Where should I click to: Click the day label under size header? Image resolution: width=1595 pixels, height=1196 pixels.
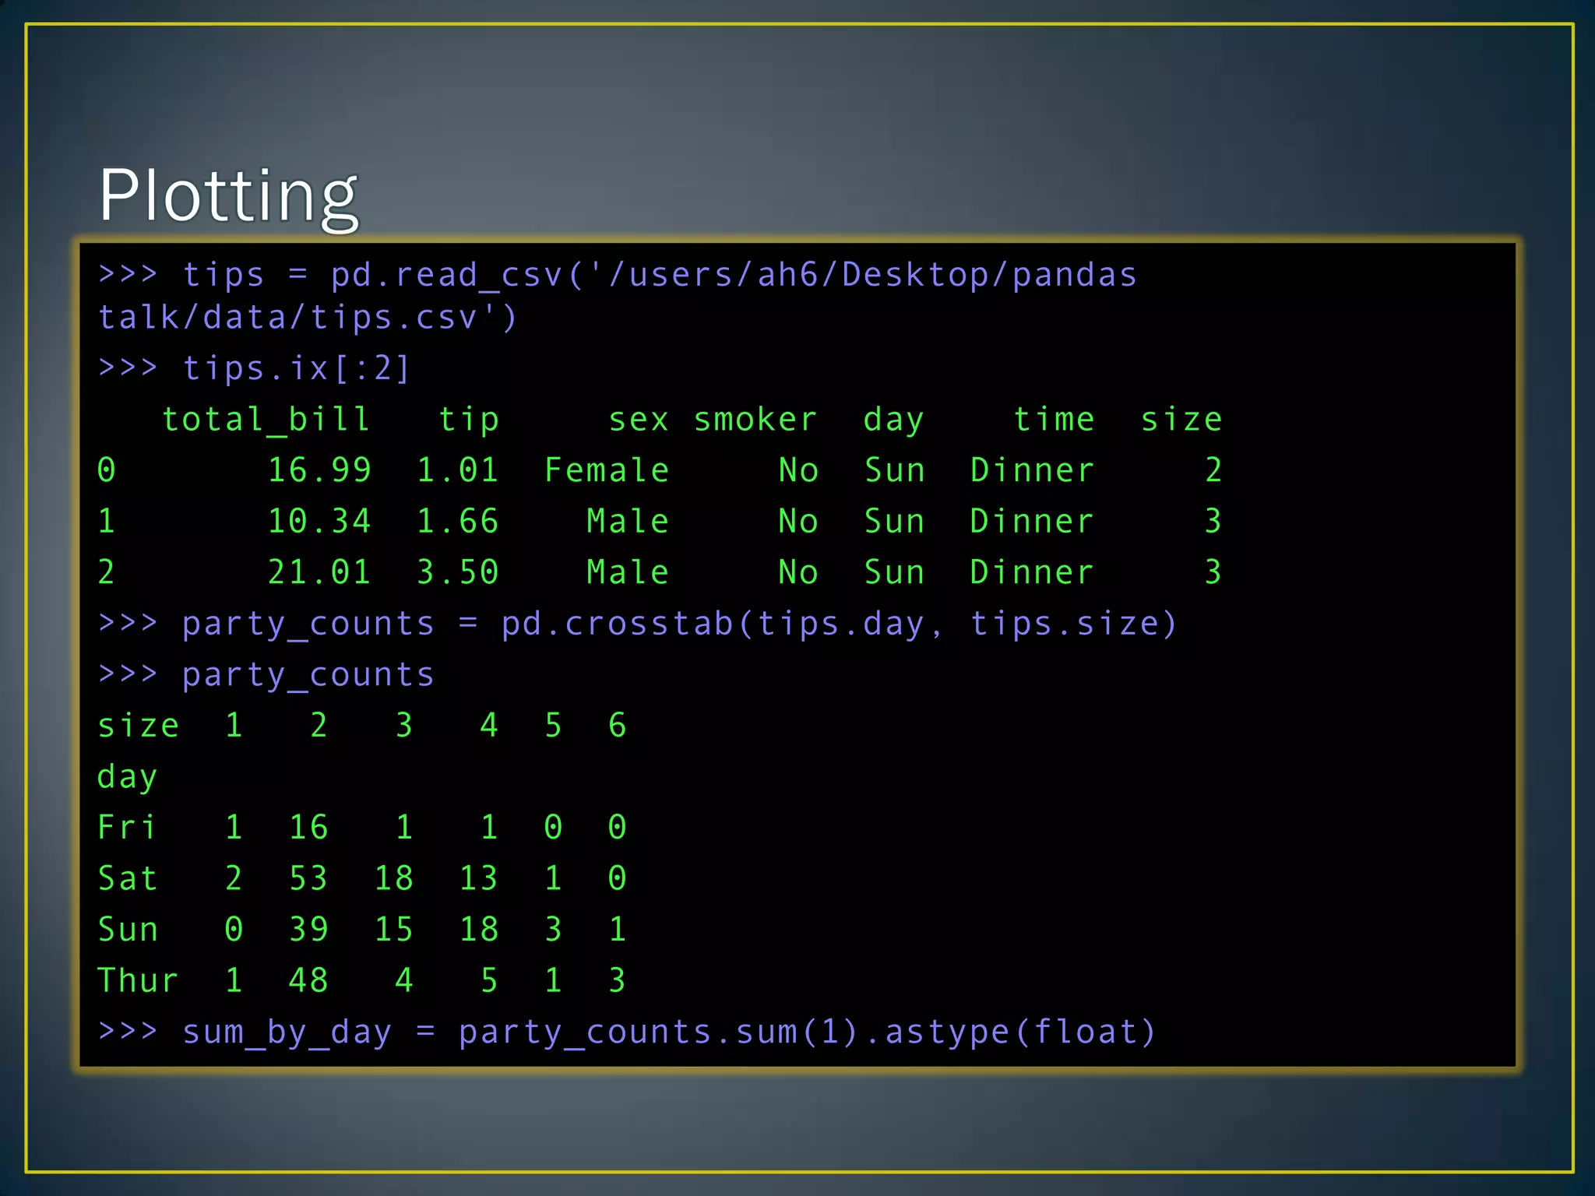(127, 776)
